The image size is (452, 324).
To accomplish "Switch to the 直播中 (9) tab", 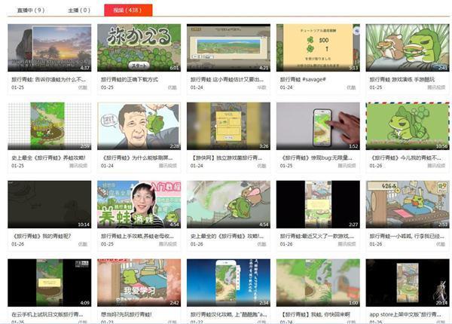I will tap(31, 11).
